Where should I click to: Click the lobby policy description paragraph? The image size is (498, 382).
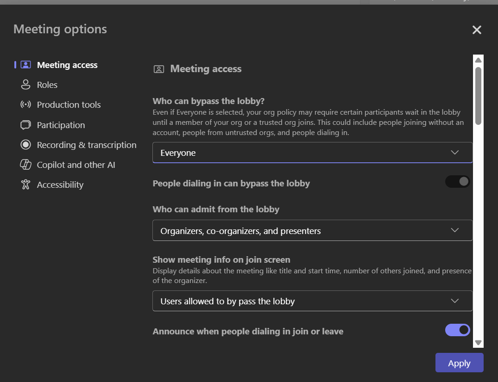coord(308,123)
